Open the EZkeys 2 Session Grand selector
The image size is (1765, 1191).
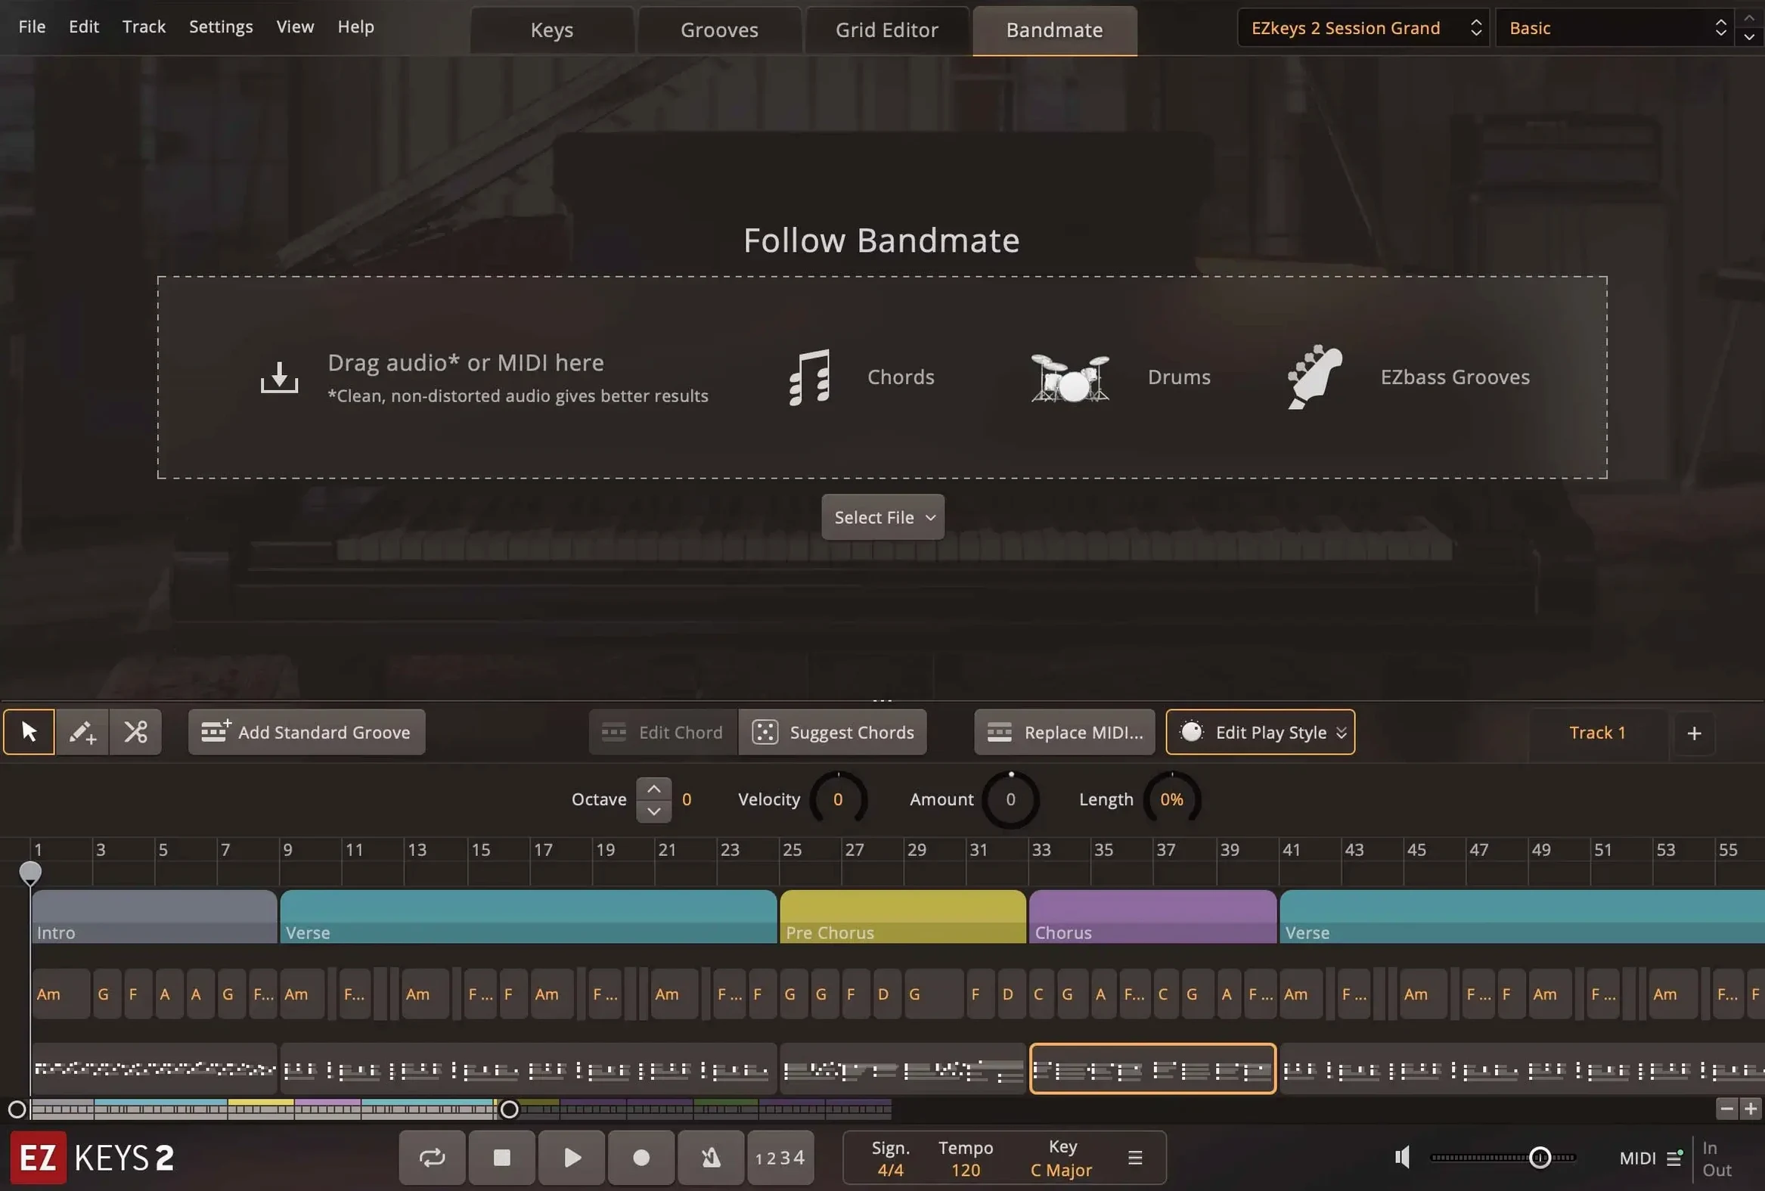[x=1363, y=28]
